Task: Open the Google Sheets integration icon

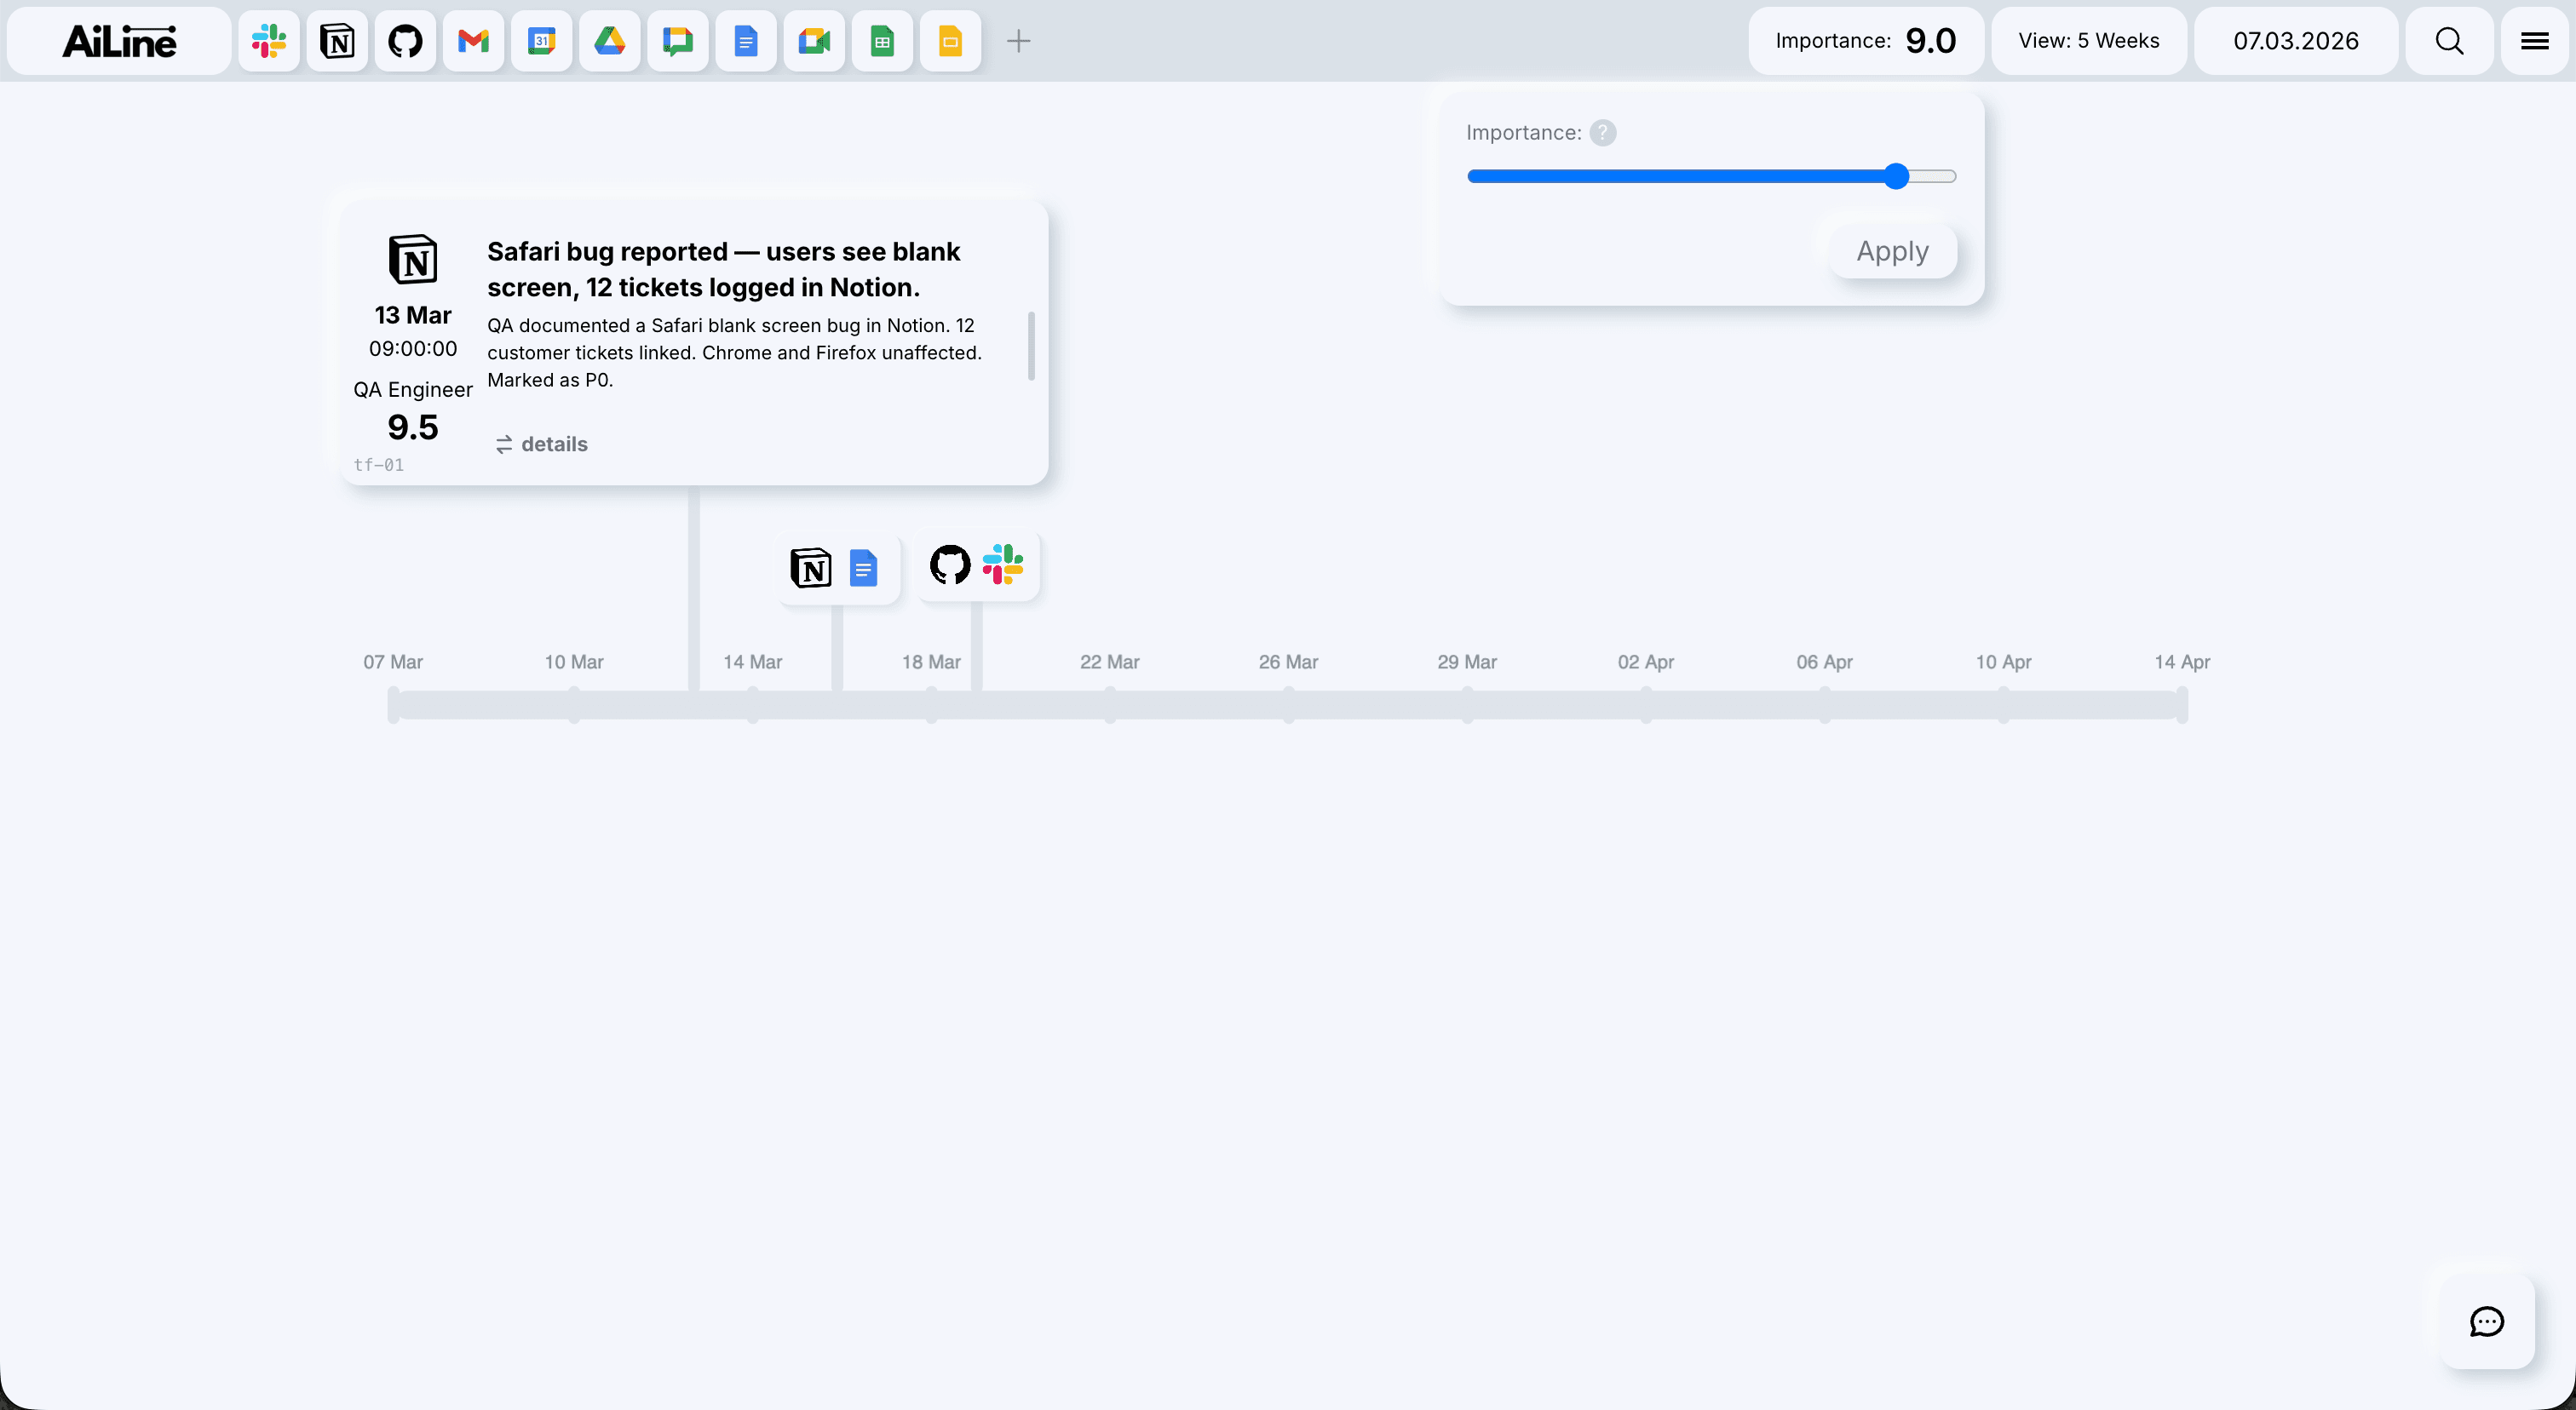Action: tap(882, 41)
